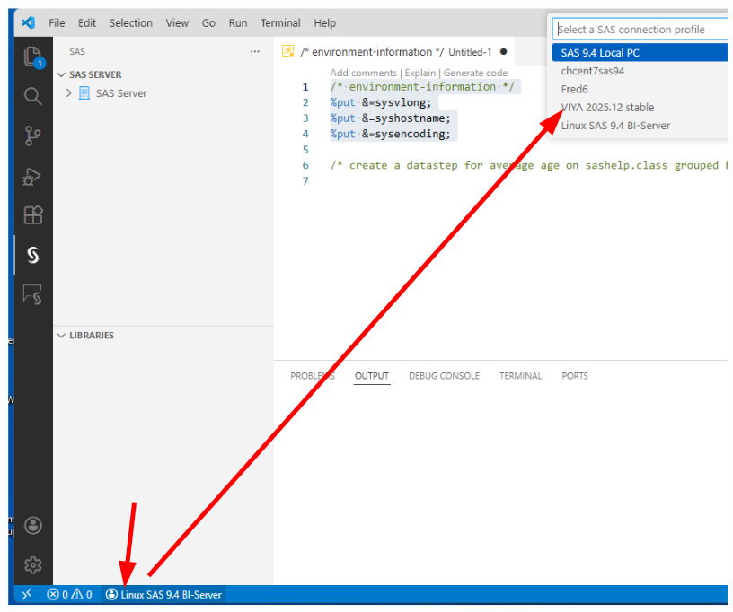Open the SAS chat icon below SAS extension
Image resolution: width=733 pixels, height=612 pixels.
click(x=32, y=294)
